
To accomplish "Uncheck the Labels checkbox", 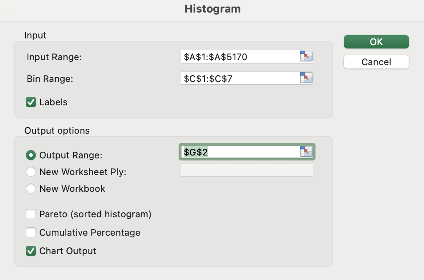I will point(31,102).
